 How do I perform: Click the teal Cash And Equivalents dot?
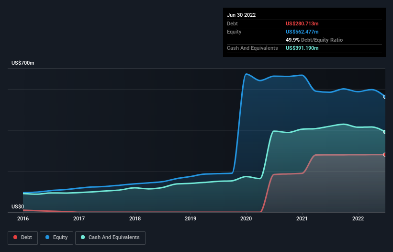click(83, 237)
